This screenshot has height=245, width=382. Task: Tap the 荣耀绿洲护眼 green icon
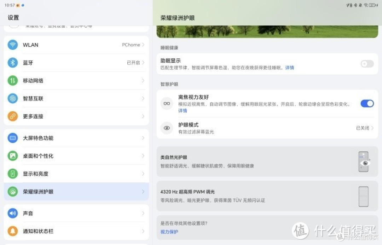[13, 192]
